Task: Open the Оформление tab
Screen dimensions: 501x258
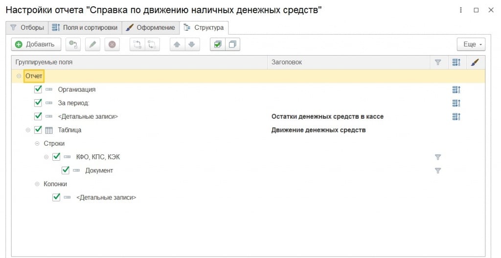Action: [150, 27]
